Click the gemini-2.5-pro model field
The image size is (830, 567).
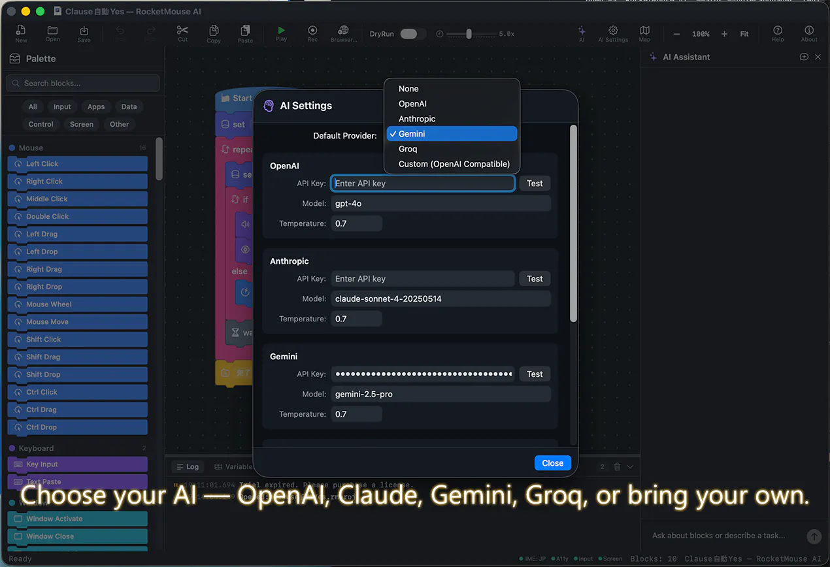tap(441, 394)
